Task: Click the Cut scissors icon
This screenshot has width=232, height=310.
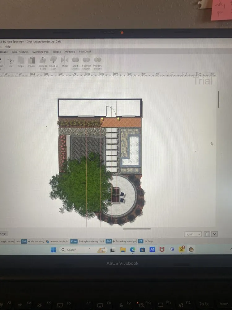Action: (x=11, y=60)
